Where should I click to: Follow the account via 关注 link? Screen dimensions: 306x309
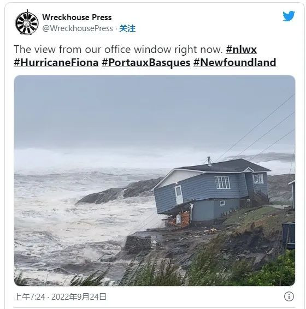pyautogui.click(x=127, y=28)
